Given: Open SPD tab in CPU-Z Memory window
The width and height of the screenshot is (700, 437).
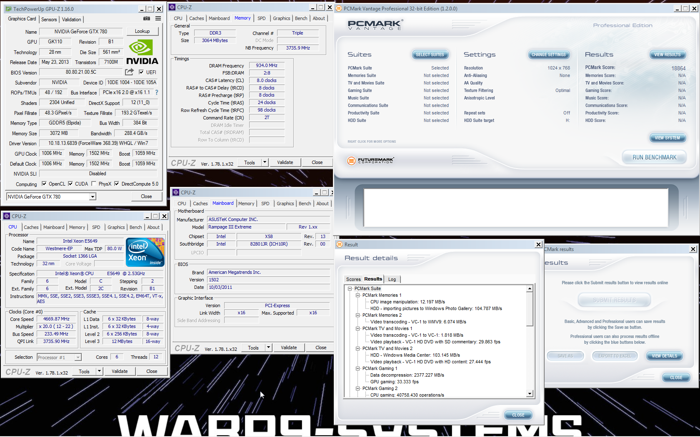Looking at the screenshot, I should (x=262, y=18).
